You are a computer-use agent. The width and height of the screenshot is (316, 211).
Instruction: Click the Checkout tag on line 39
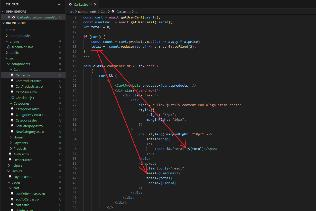coord(148,163)
